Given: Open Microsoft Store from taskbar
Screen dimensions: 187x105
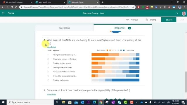Looking at the screenshot, I should (70, 102).
